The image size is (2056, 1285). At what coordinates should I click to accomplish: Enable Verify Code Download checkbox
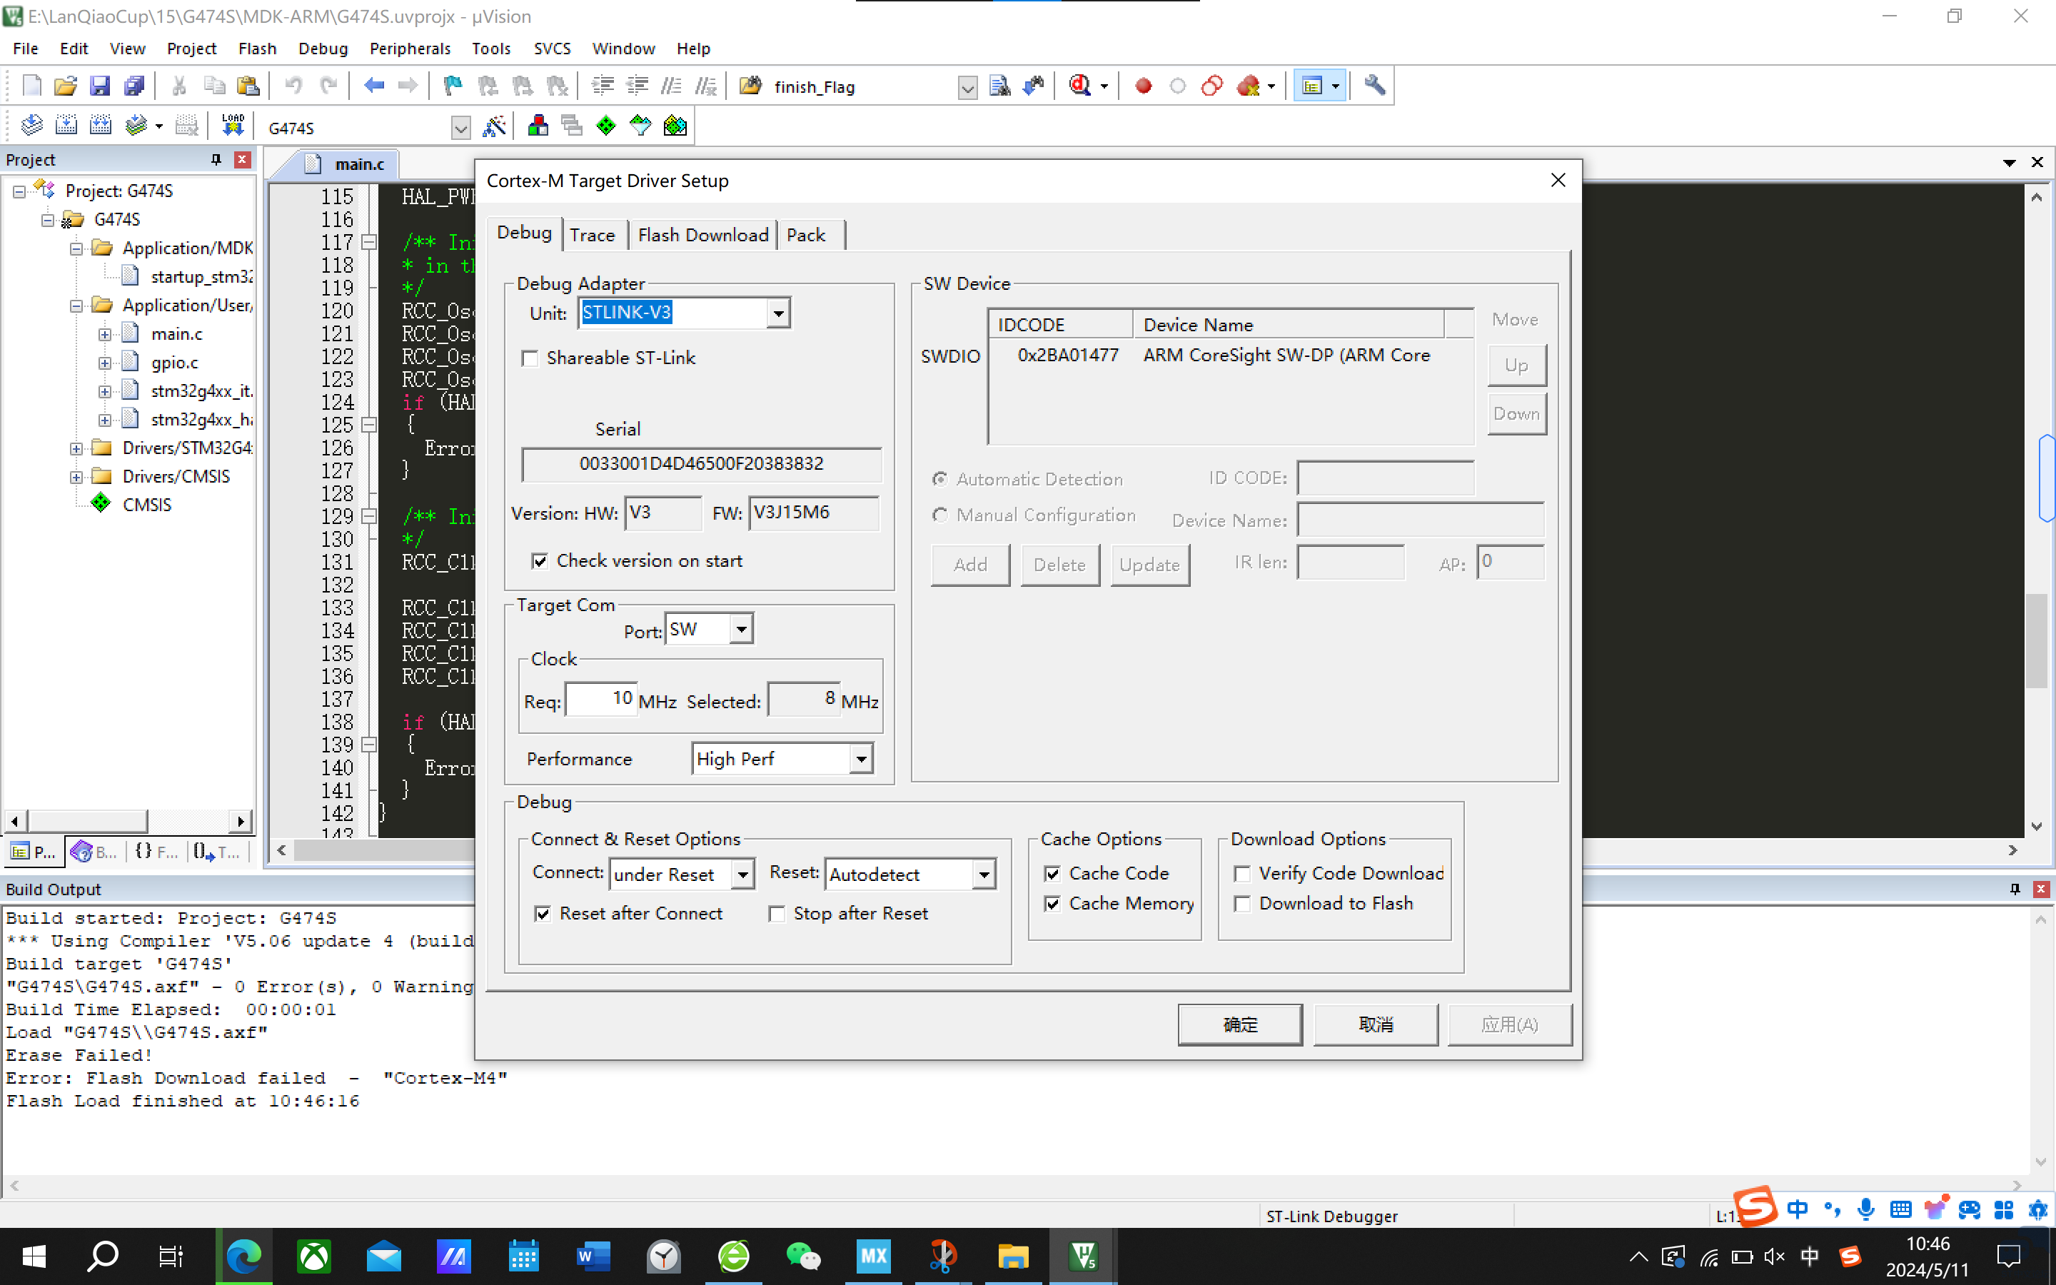click(x=1242, y=874)
